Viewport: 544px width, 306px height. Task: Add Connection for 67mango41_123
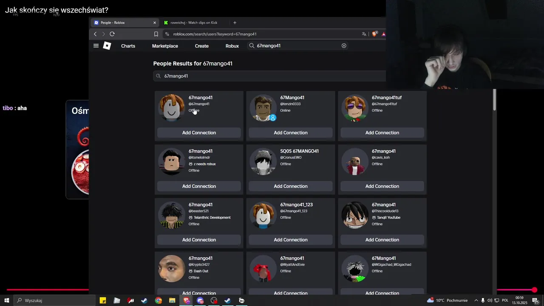coord(291,240)
